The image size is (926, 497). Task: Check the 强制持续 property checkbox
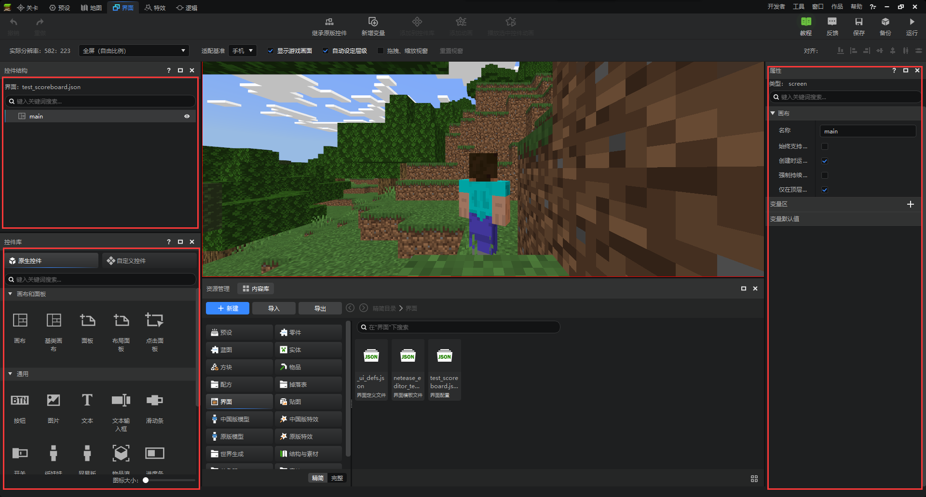click(x=825, y=175)
